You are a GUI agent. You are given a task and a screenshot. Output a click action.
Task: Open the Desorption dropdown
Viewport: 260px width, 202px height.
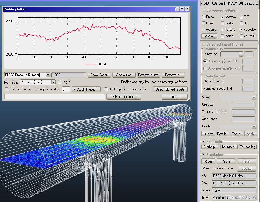(241, 54)
